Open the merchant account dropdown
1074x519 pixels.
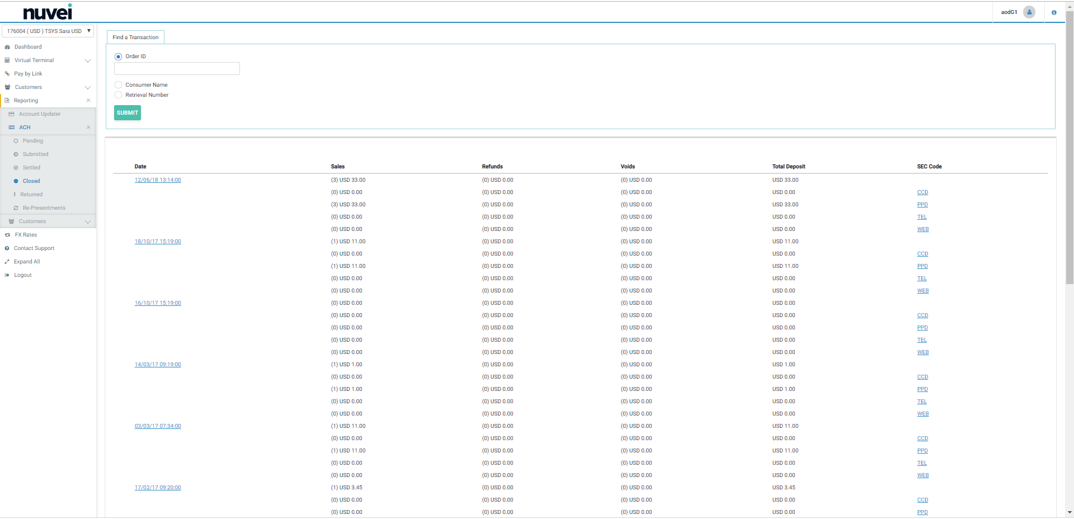[48, 31]
